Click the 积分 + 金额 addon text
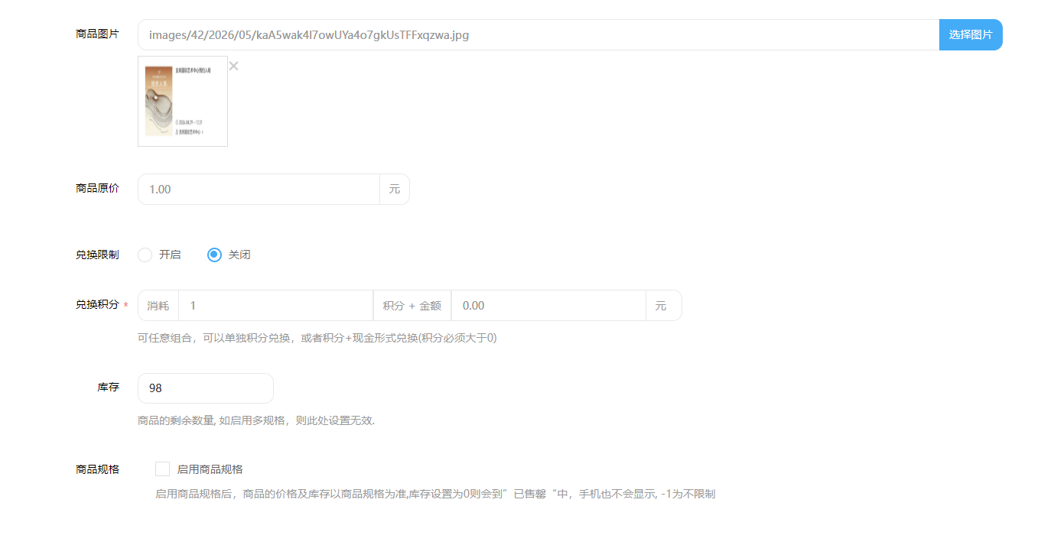Image resolution: width=1041 pixels, height=545 pixels. click(412, 306)
